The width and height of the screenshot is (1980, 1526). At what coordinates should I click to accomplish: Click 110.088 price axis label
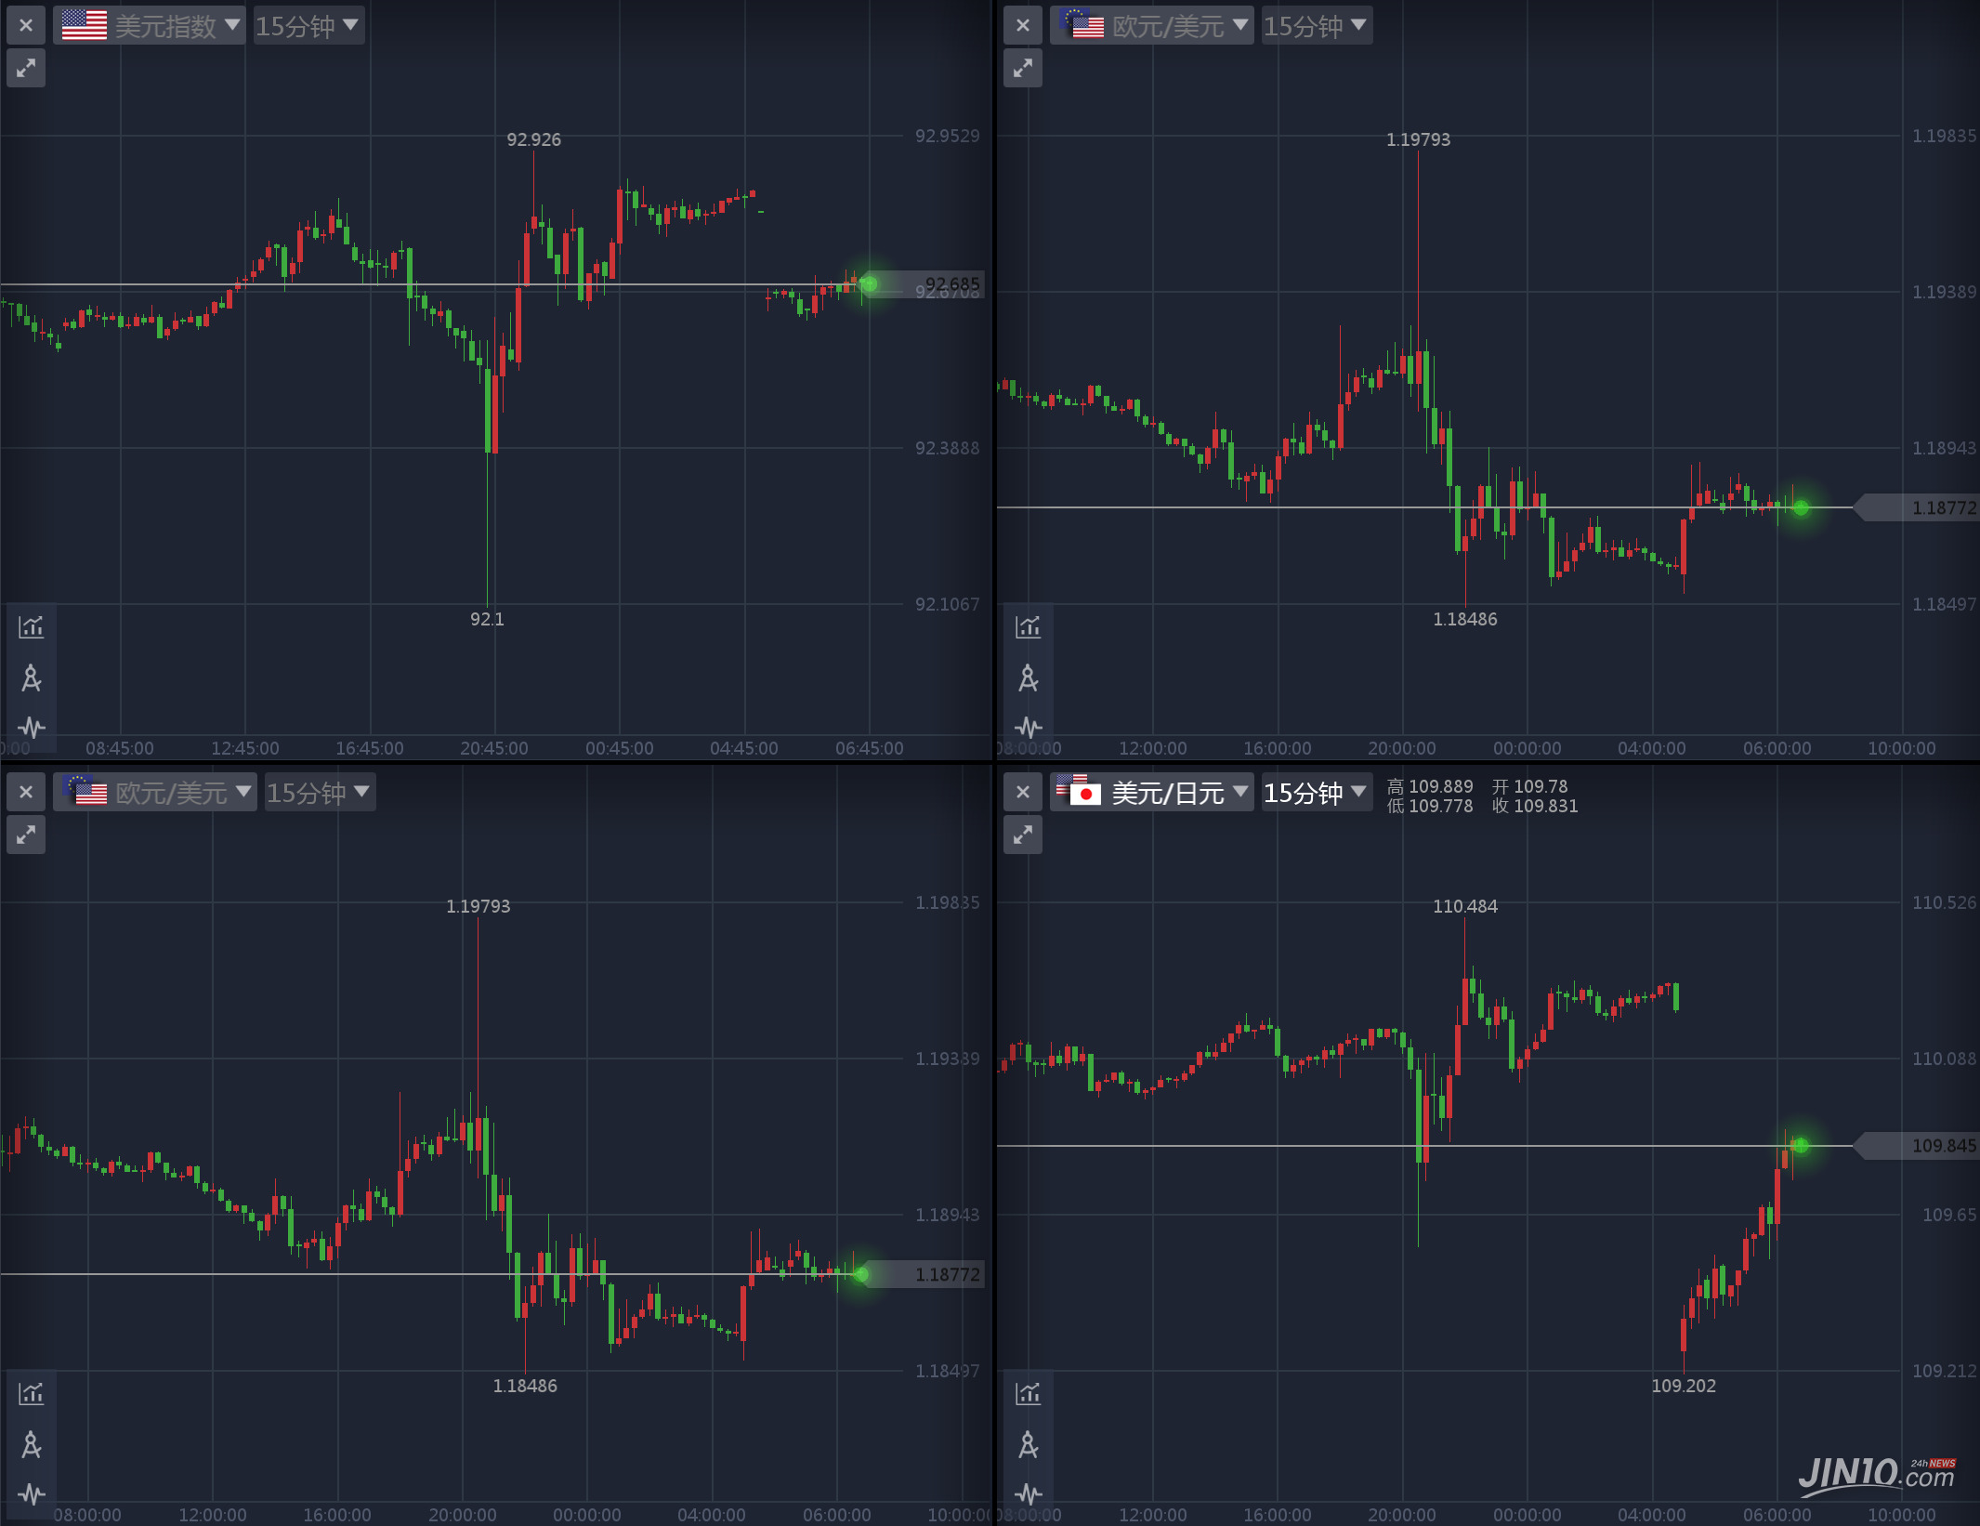(x=1944, y=1059)
